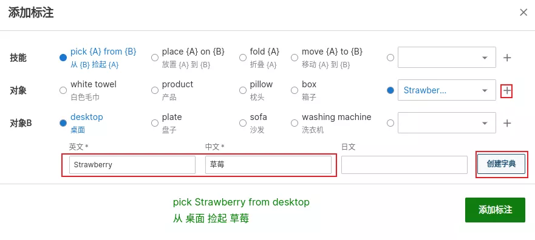Pick pillow as the object
535x240 pixels.
coord(243,90)
